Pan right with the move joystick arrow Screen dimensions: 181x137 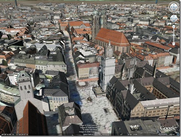(176, 18)
